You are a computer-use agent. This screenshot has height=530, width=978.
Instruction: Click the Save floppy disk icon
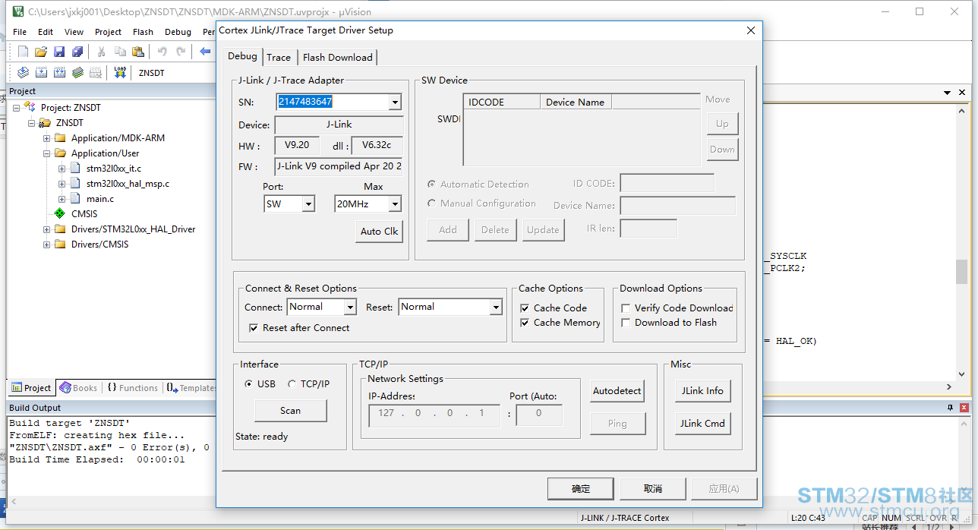pos(59,52)
